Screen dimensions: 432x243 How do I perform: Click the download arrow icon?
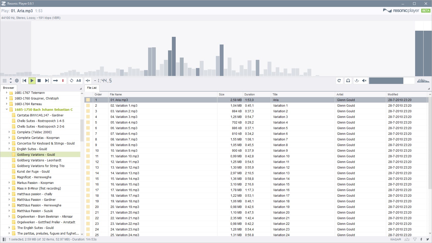click(x=357, y=81)
